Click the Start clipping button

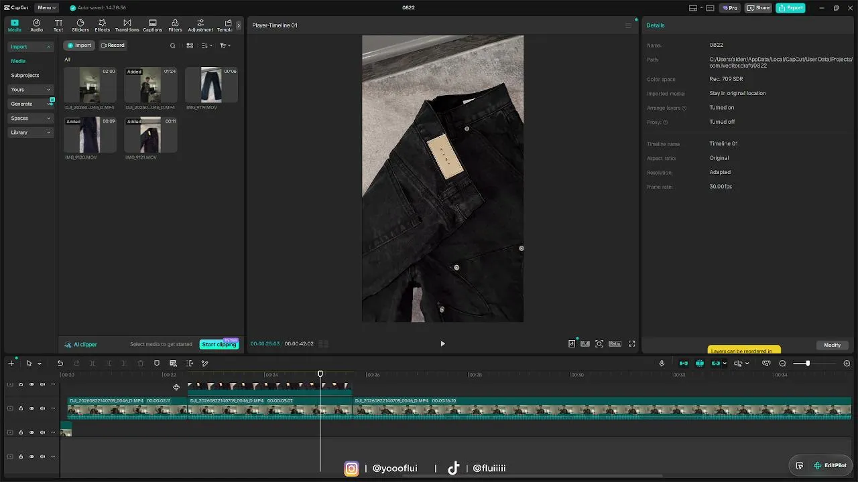tap(219, 344)
